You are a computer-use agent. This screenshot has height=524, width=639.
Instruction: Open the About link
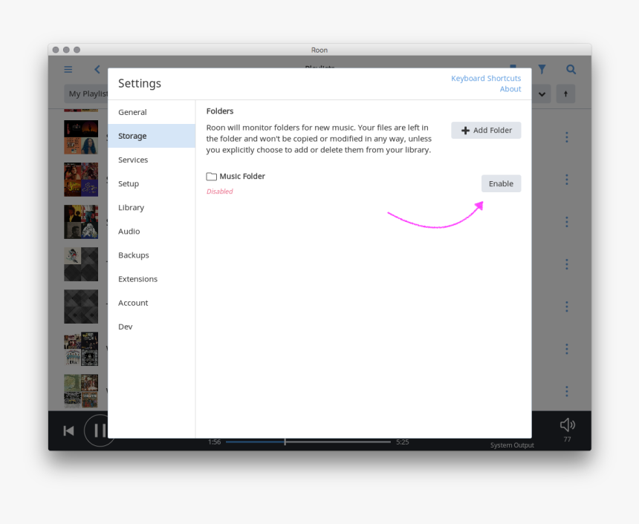(x=510, y=89)
